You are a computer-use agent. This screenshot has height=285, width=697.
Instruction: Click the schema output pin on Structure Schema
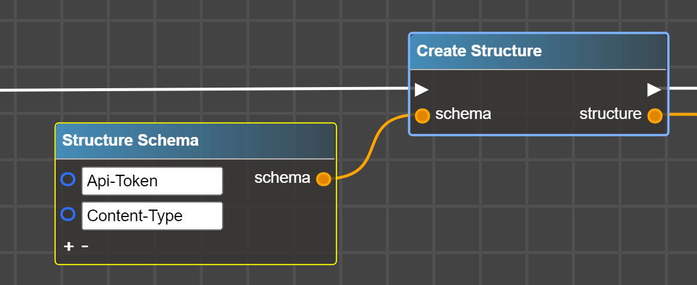[x=323, y=179]
